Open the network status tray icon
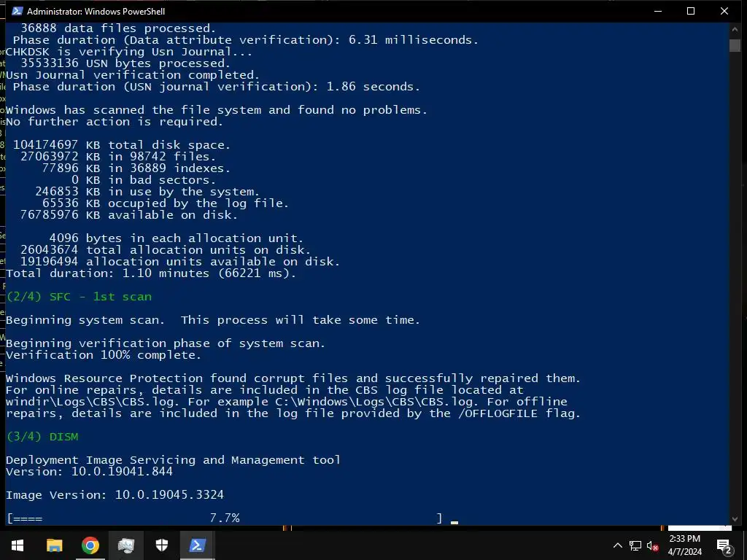The height and width of the screenshot is (560, 747). [635, 545]
